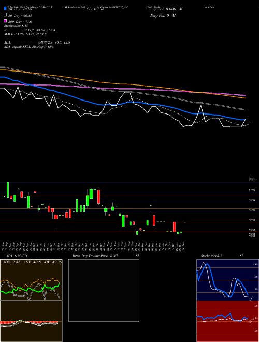Select the '200 Day = 71.6' legend text
259x342 pixels.
pos(20,22)
